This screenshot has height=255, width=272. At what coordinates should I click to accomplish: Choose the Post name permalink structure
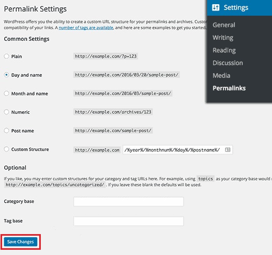pyautogui.click(x=6, y=131)
